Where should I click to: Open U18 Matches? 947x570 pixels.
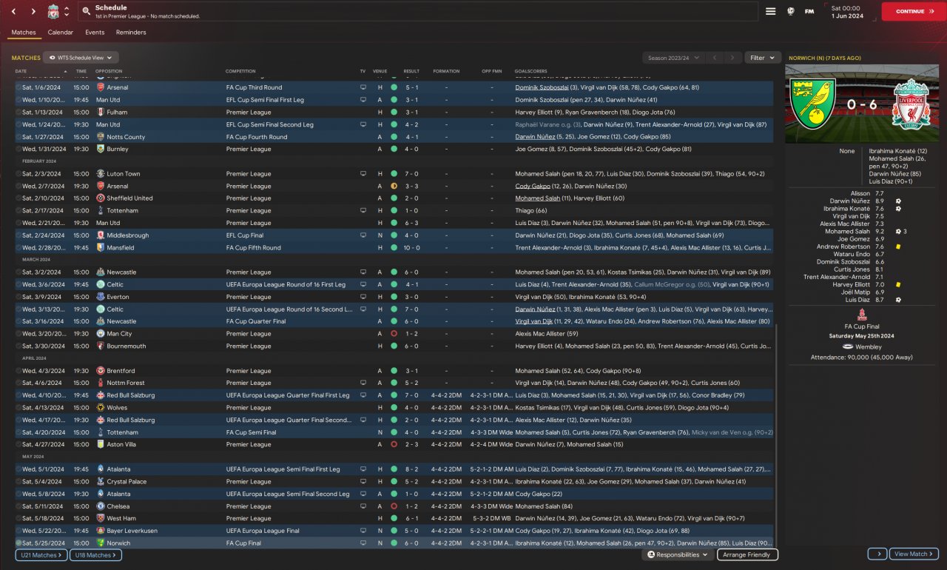[x=95, y=554]
